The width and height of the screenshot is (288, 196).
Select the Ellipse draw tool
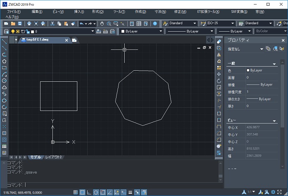(4, 101)
